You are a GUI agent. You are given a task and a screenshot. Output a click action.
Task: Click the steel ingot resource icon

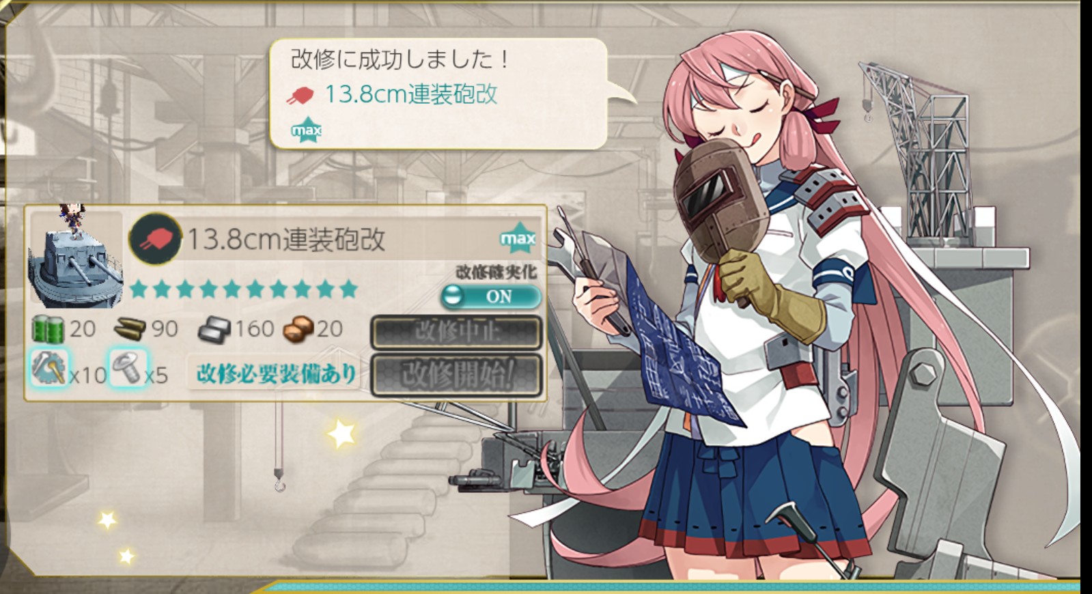214,329
